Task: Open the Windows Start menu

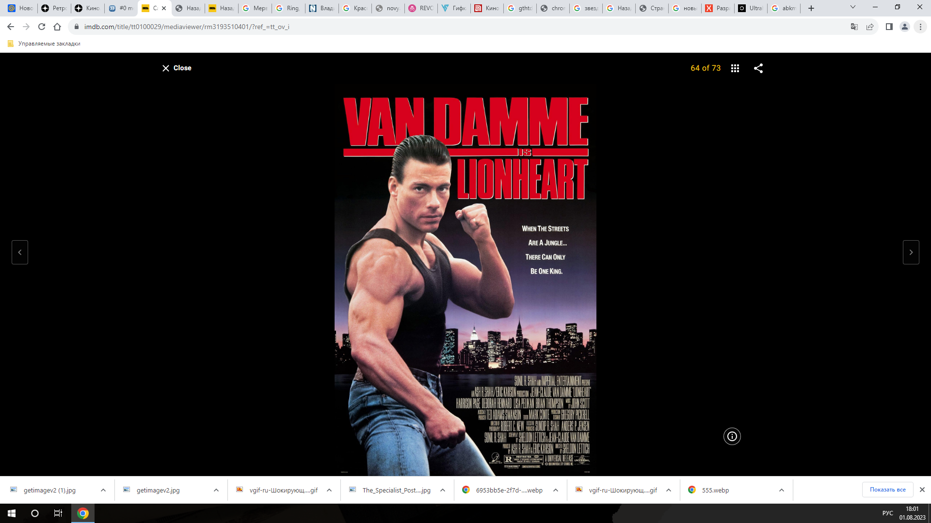Action: tap(12, 513)
